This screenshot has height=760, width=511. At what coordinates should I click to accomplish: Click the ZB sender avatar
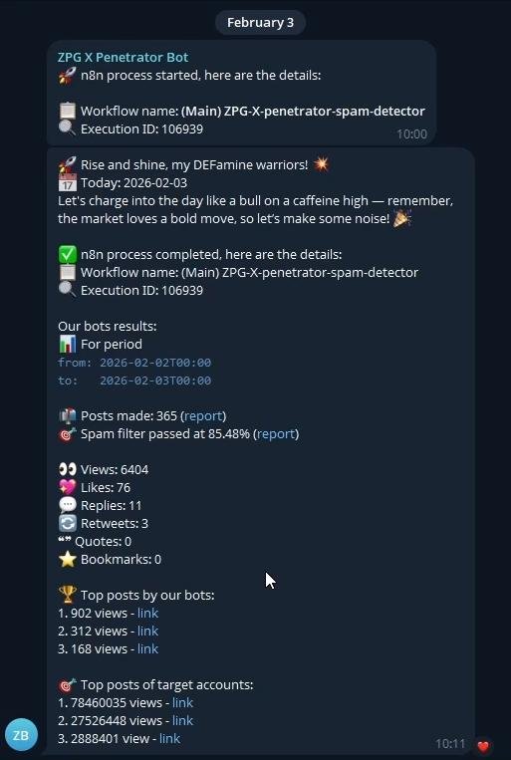[21, 735]
